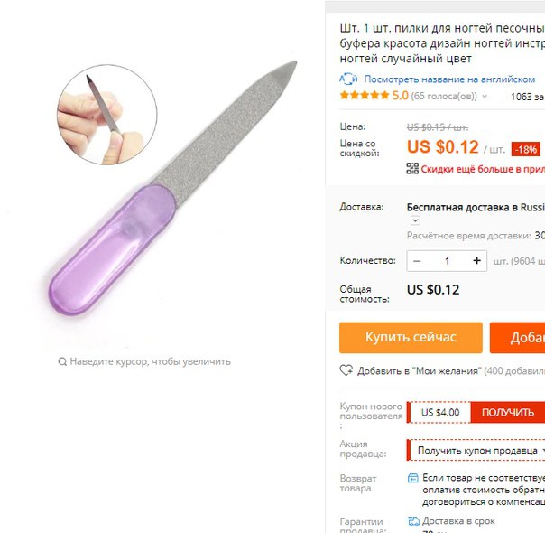Click the QR code icon for app discounts
This screenshot has height=533, width=545.
point(412,168)
